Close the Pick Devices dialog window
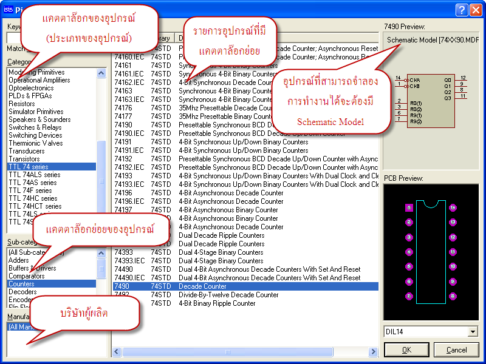 click(475, 8)
